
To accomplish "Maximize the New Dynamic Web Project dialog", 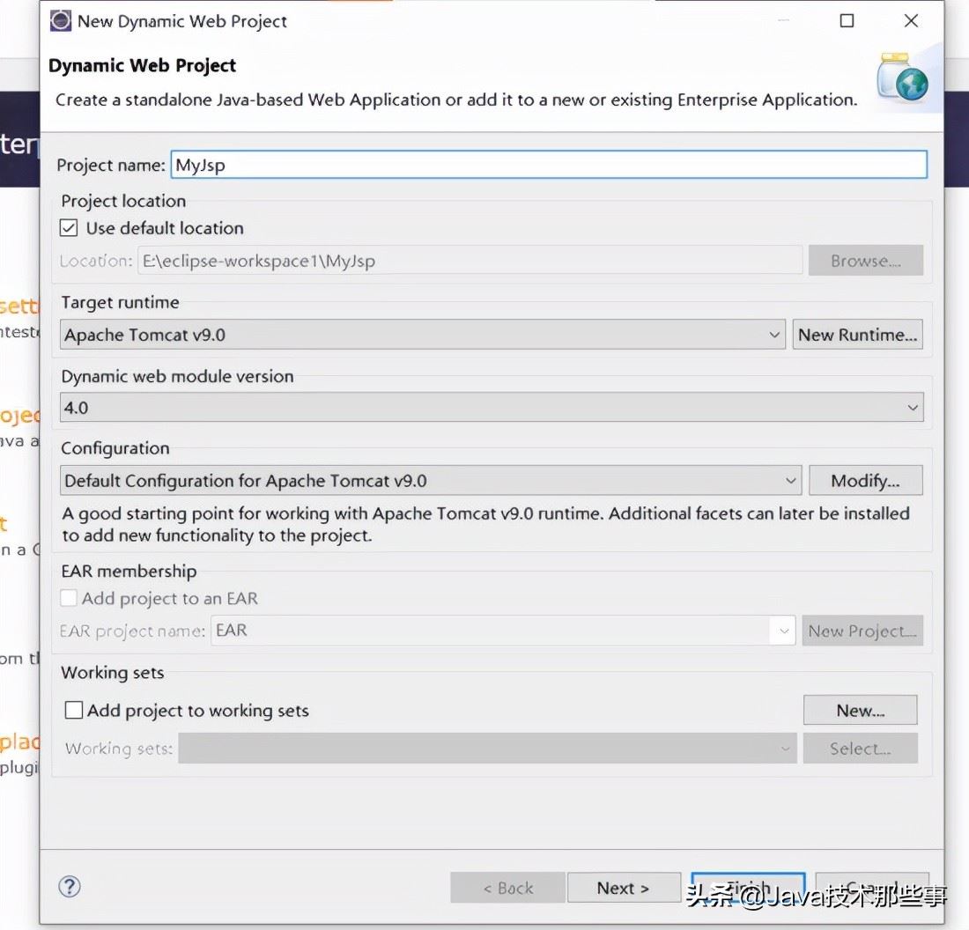I will pos(847,21).
